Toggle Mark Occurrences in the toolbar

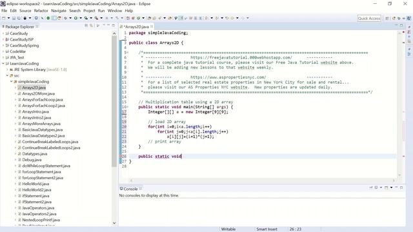[x=181, y=18]
